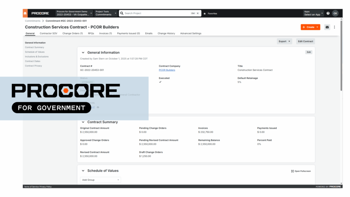Open the email envelope icon near Create

click(x=327, y=27)
